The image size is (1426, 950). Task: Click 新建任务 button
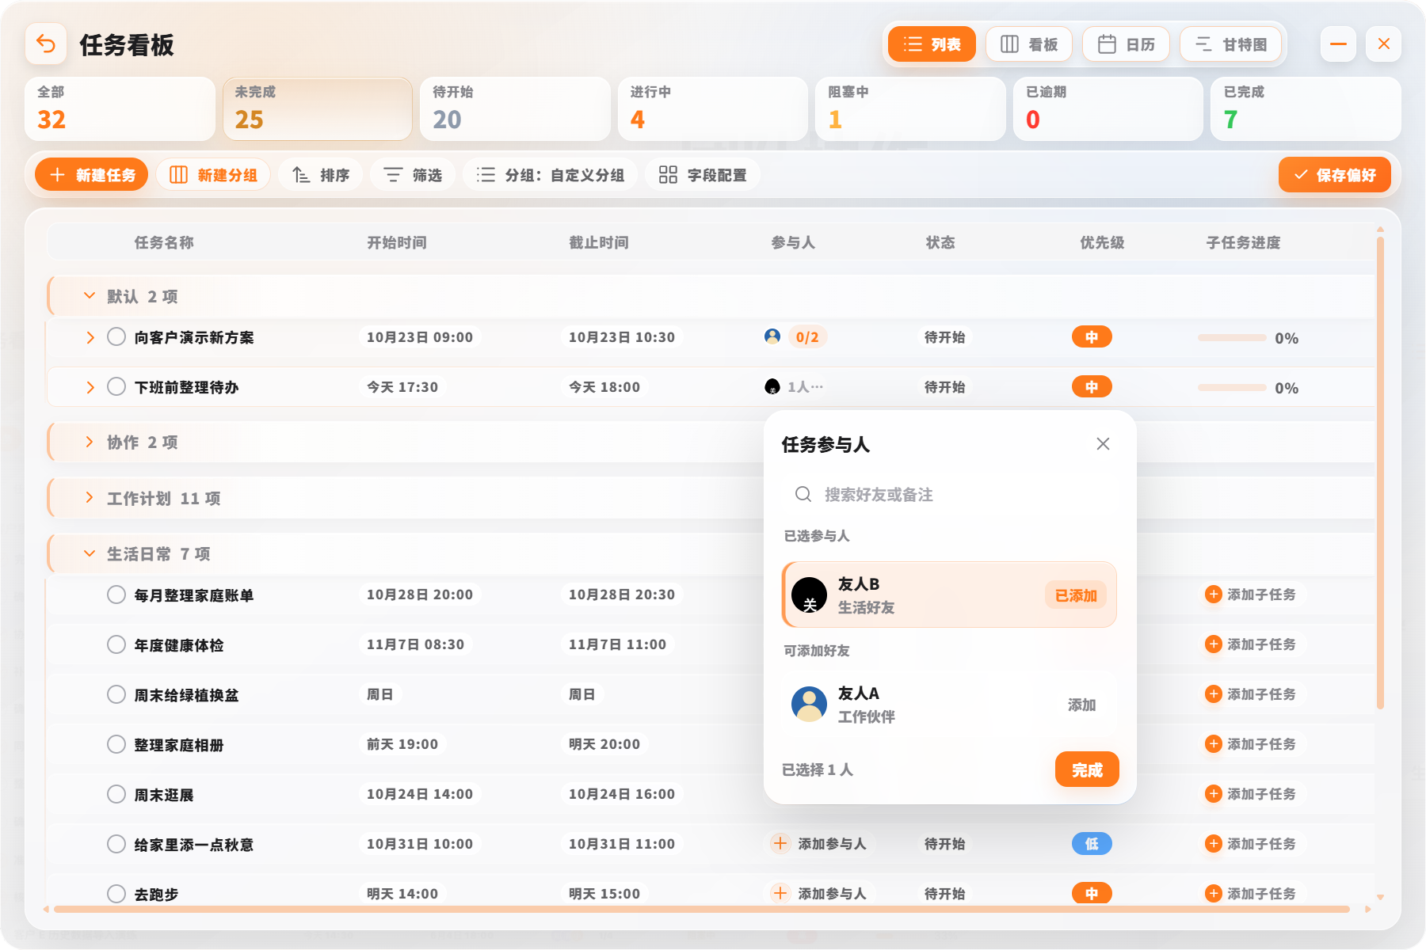92,175
